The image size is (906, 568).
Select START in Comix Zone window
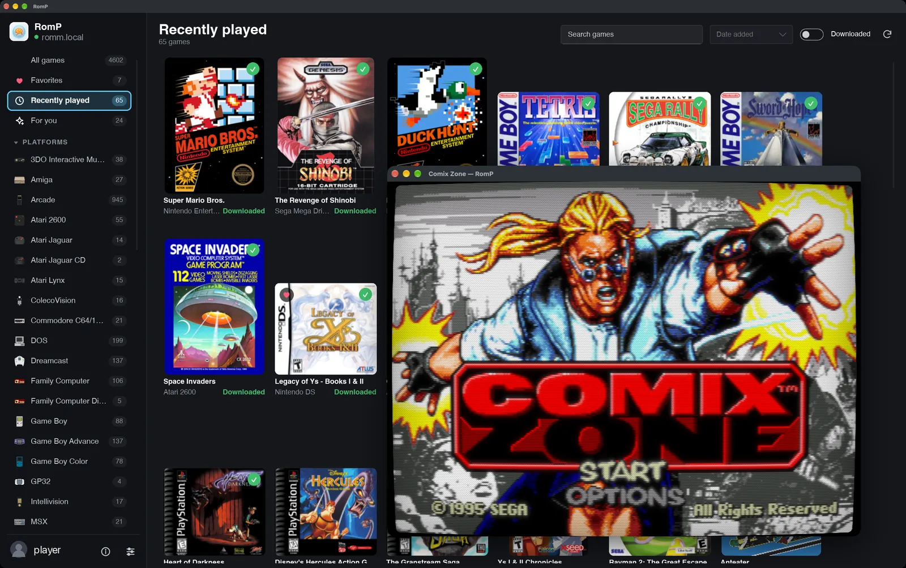622,472
